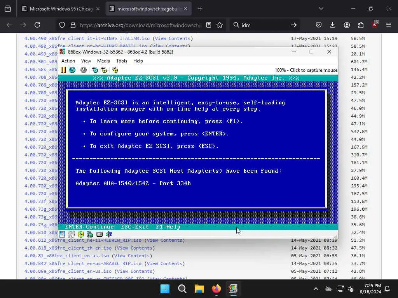Send Ctrl+Alt+Del via 86Box toolbar icon
Screen dimensions: 398x298
pos(95,70)
